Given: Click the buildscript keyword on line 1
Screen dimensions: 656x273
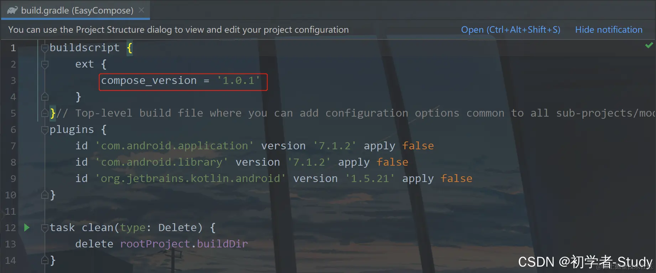Looking at the screenshot, I should tap(85, 48).
